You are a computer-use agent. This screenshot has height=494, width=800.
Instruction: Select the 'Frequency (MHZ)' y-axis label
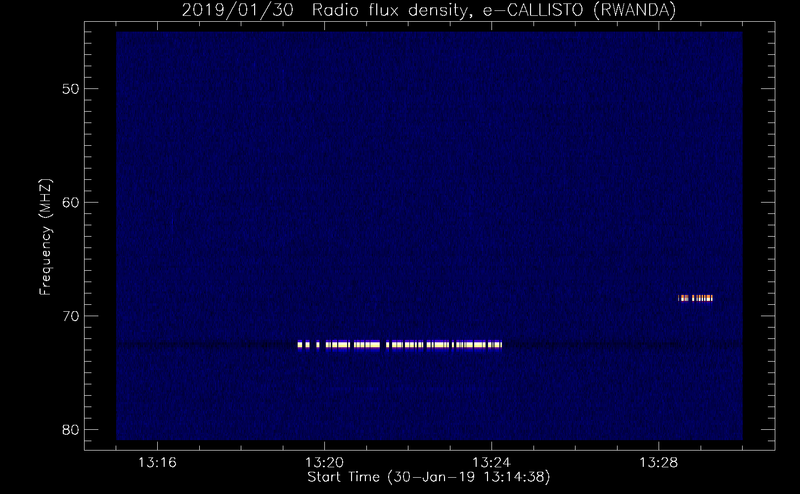click(x=45, y=237)
